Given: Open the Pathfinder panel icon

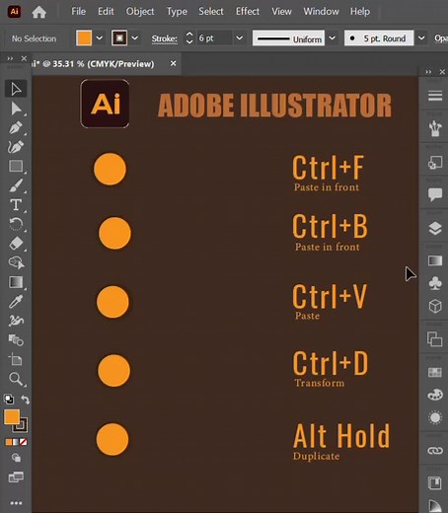Looking at the screenshot, I should coord(435,339).
